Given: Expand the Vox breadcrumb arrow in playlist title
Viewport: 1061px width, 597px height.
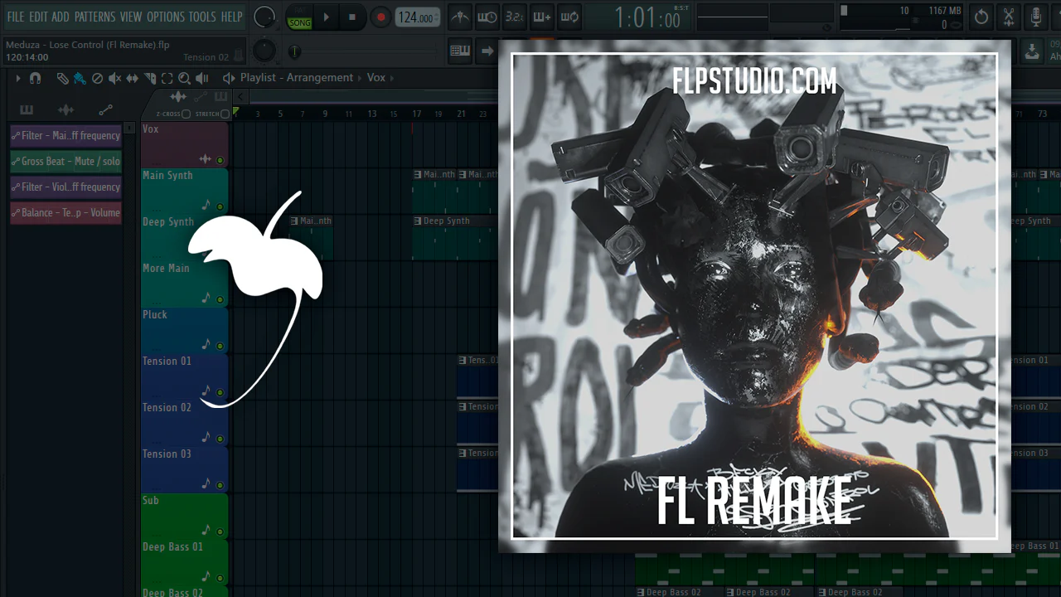Looking at the screenshot, I should (x=392, y=78).
